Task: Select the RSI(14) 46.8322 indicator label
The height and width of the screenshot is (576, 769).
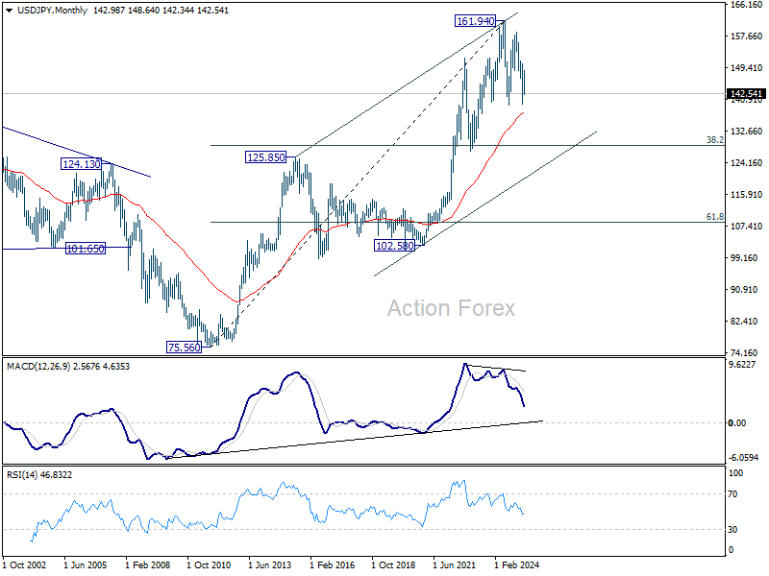Action: 39,474
